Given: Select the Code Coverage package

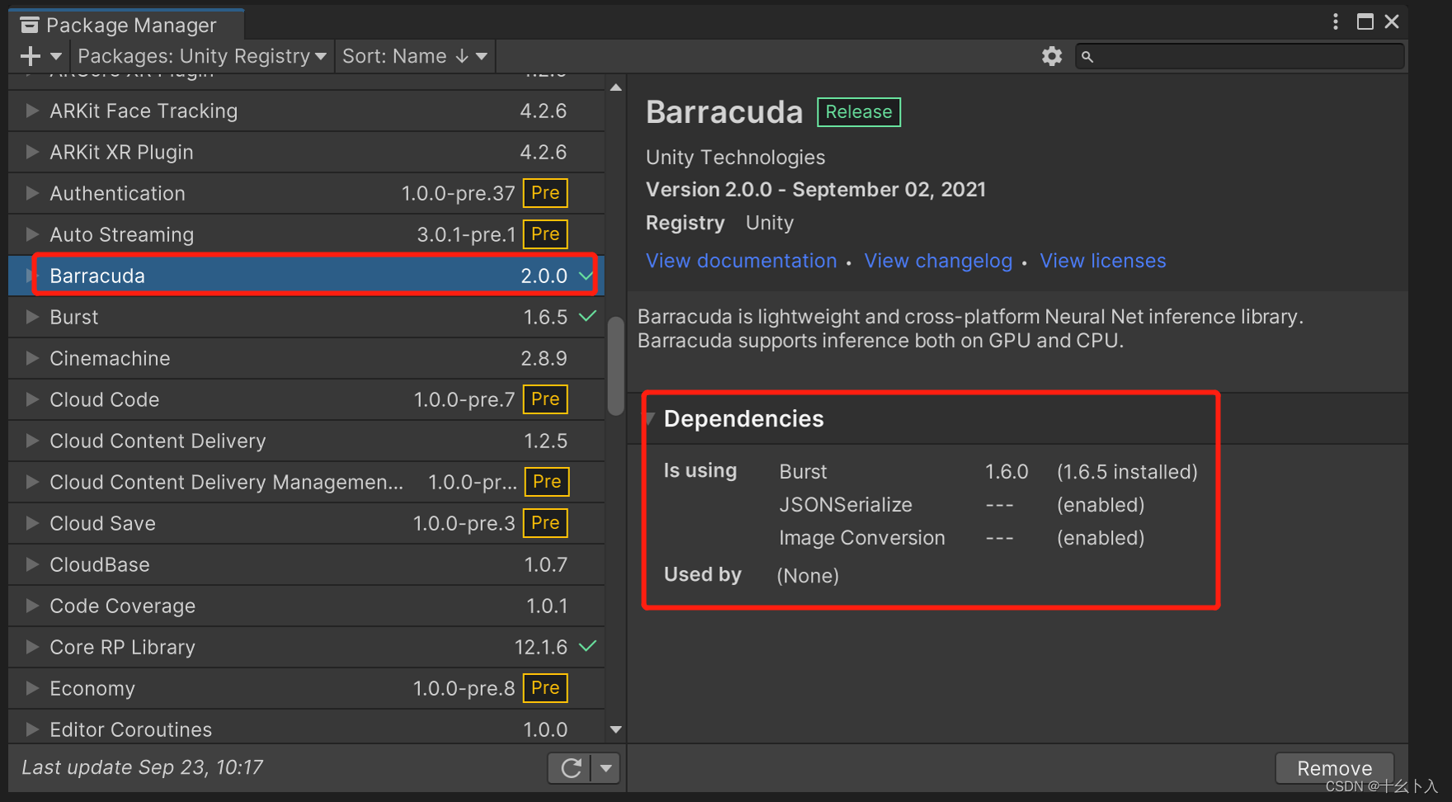Looking at the screenshot, I should (307, 606).
